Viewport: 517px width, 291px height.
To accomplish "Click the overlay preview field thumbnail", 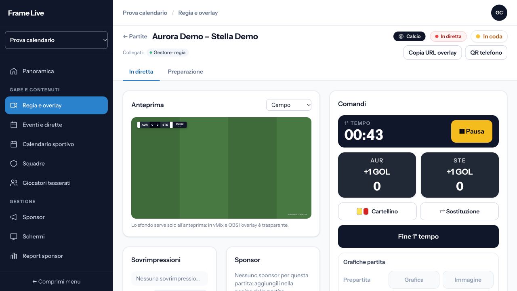I will pos(221,168).
